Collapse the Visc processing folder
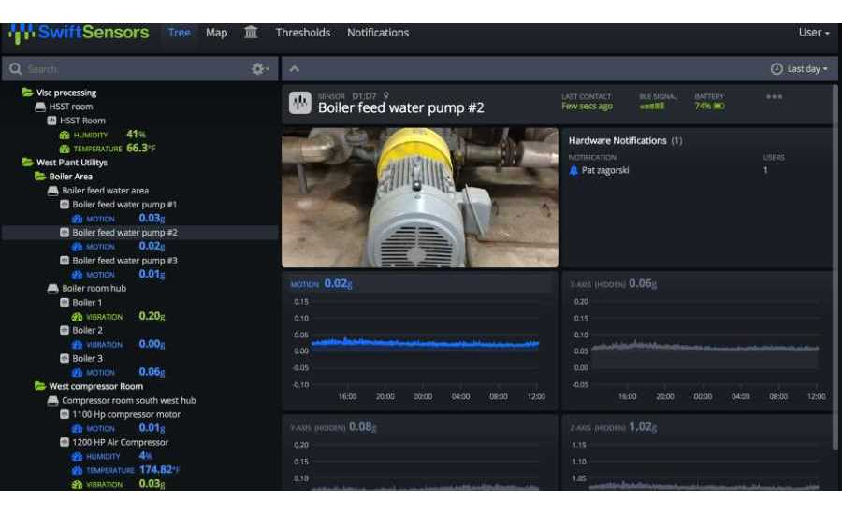 [x=28, y=93]
